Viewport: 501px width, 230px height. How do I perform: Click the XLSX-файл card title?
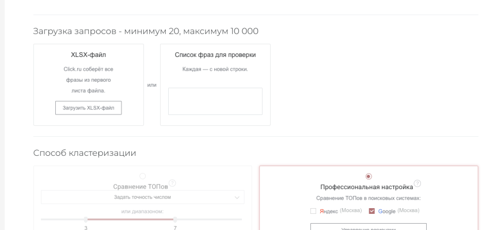(88, 55)
